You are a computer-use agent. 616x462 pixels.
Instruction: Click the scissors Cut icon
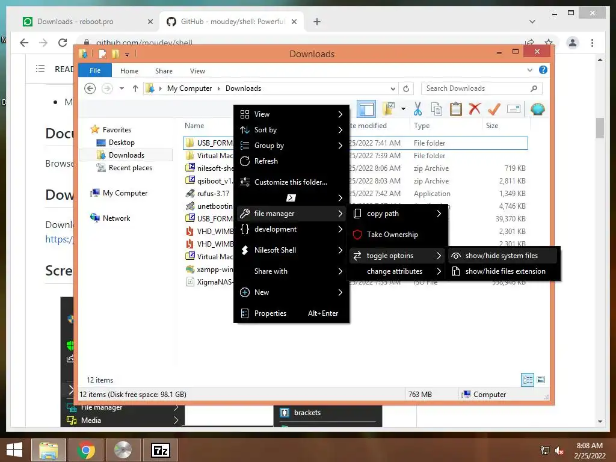(417, 109)
